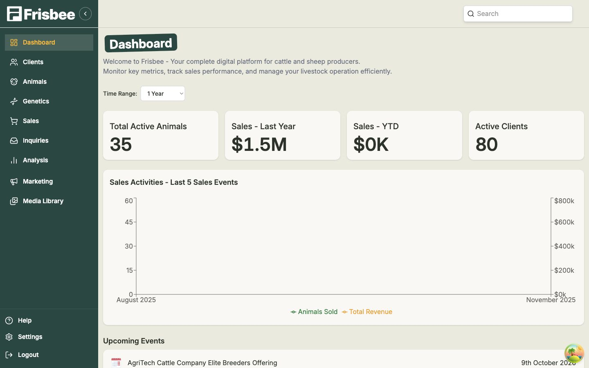Screen dimensions: 589x368
Task: Click the '$800k' axis value
Action: 564,201
